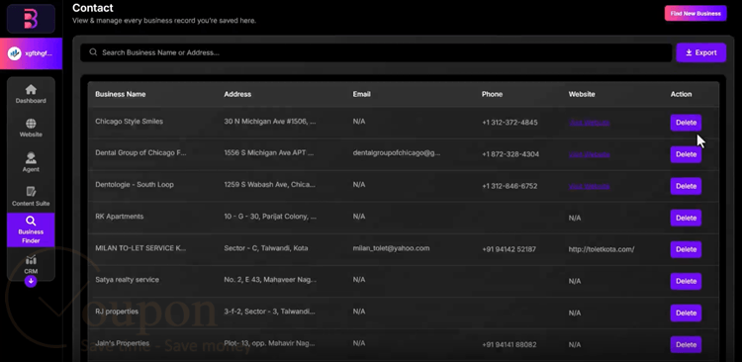Select the RJ properties name cell

117,312
